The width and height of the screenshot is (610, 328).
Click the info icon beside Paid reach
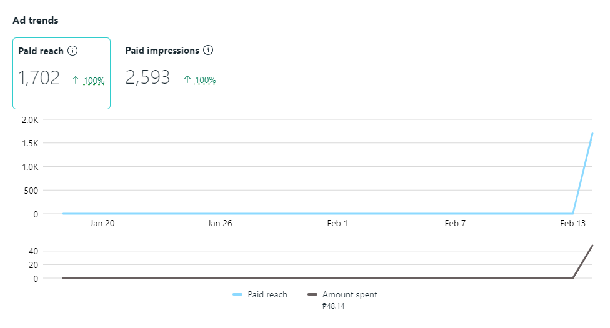tap(72, 51)
